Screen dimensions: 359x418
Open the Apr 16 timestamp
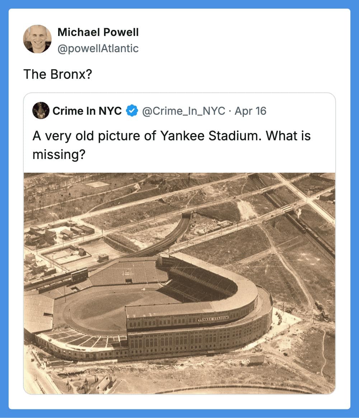pyautogui.click(x=250, y=111)
